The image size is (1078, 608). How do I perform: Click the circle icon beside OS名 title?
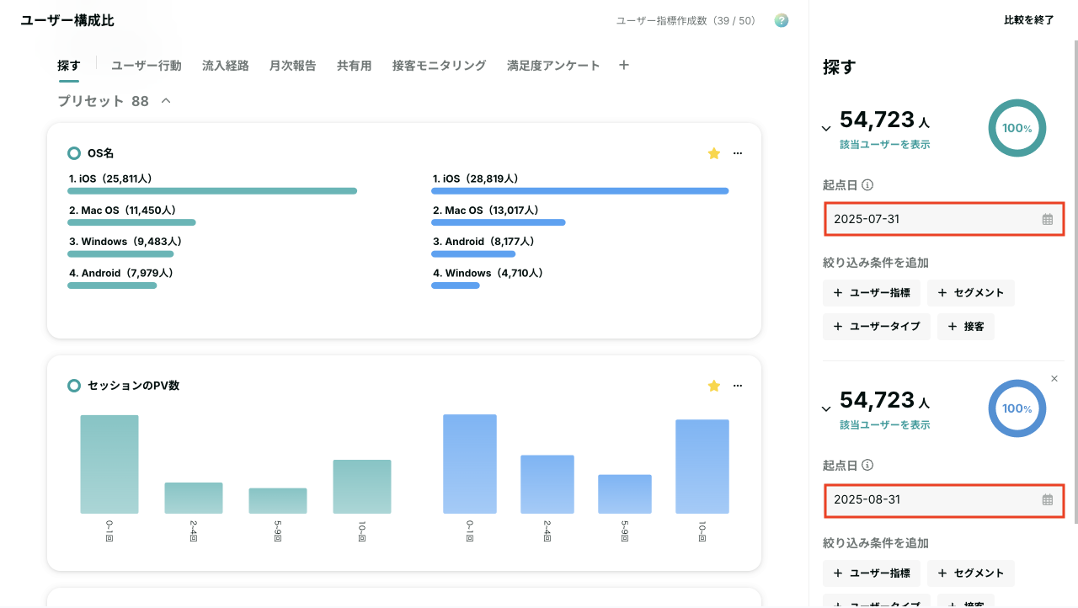[74, 153]
